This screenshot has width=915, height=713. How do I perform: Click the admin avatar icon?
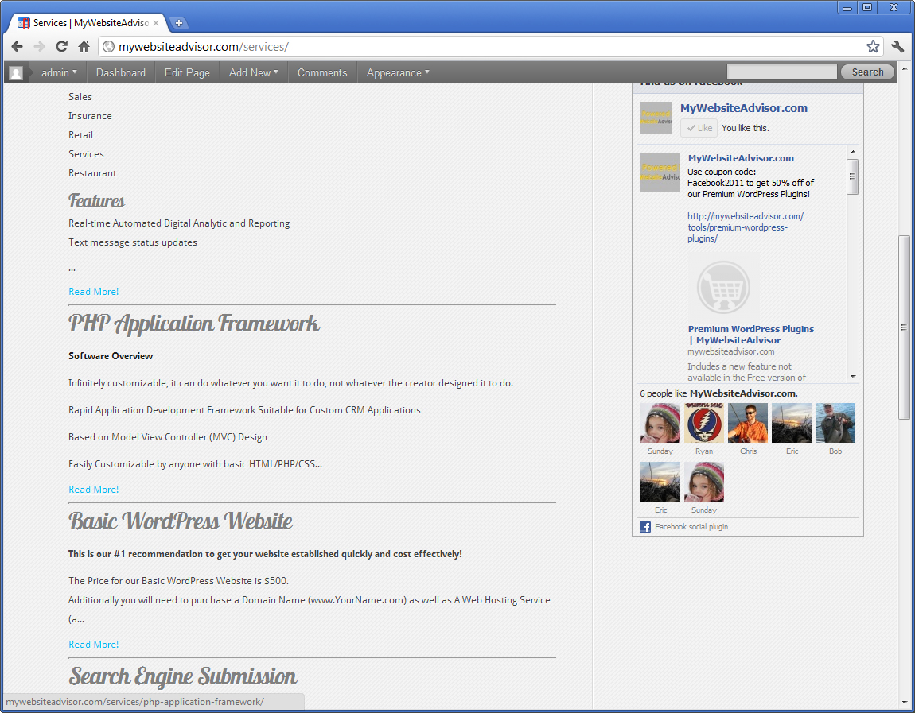pos(16,73)
